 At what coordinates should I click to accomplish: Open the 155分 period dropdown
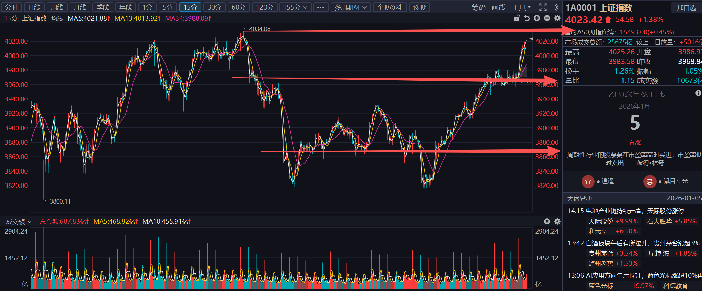tap(295, 7)
